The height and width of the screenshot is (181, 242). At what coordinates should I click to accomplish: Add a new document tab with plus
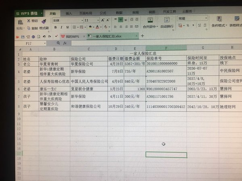[x=142, y=36]
